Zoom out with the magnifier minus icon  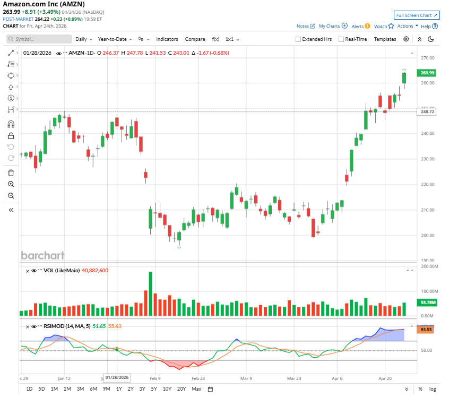pos(11,196)
